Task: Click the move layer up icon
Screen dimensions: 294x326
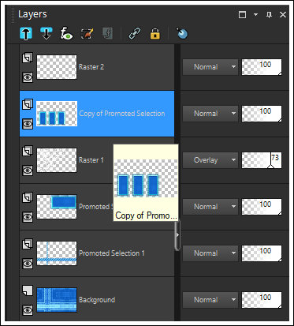Action: pyautogui.click(x=26, y=33)
